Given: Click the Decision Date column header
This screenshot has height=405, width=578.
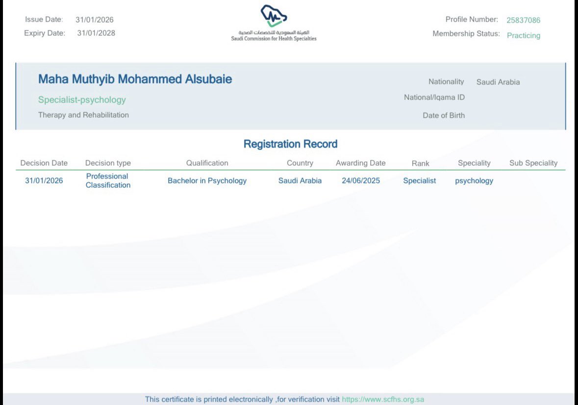Looking at the screenshot, I should [44, 163].
